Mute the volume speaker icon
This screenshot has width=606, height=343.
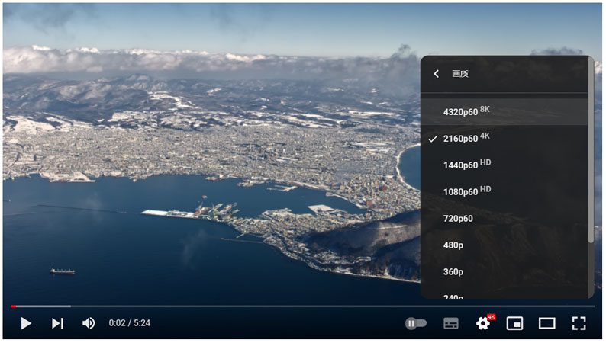coord(89,323)
